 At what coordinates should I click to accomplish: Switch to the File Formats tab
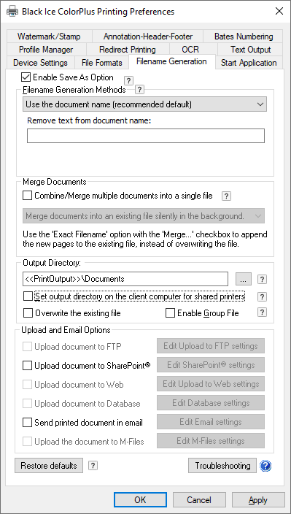click(102, 63)
